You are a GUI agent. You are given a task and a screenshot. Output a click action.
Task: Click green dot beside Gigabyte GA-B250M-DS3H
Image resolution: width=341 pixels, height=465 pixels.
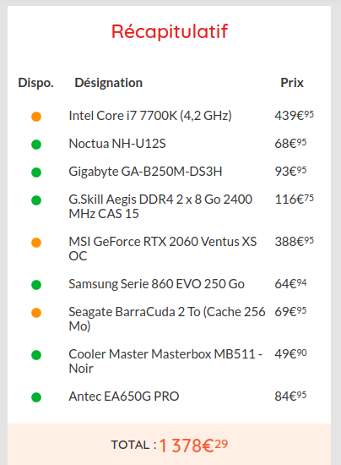(x=36, y=172)
